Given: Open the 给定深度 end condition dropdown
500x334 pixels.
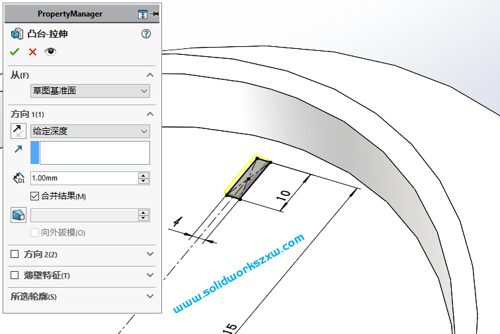Looking at the screenshot, I should pos(90,131).
